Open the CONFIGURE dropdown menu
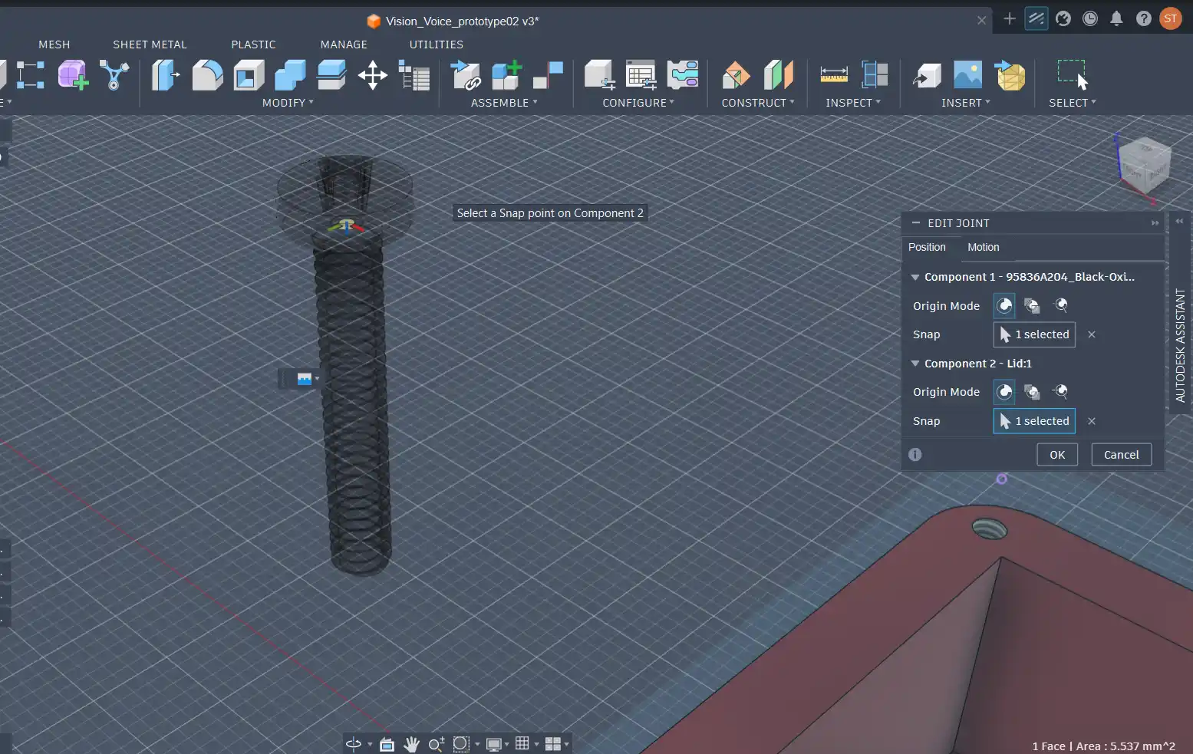Screen dimensions: 1193x754 coord(638,103)
